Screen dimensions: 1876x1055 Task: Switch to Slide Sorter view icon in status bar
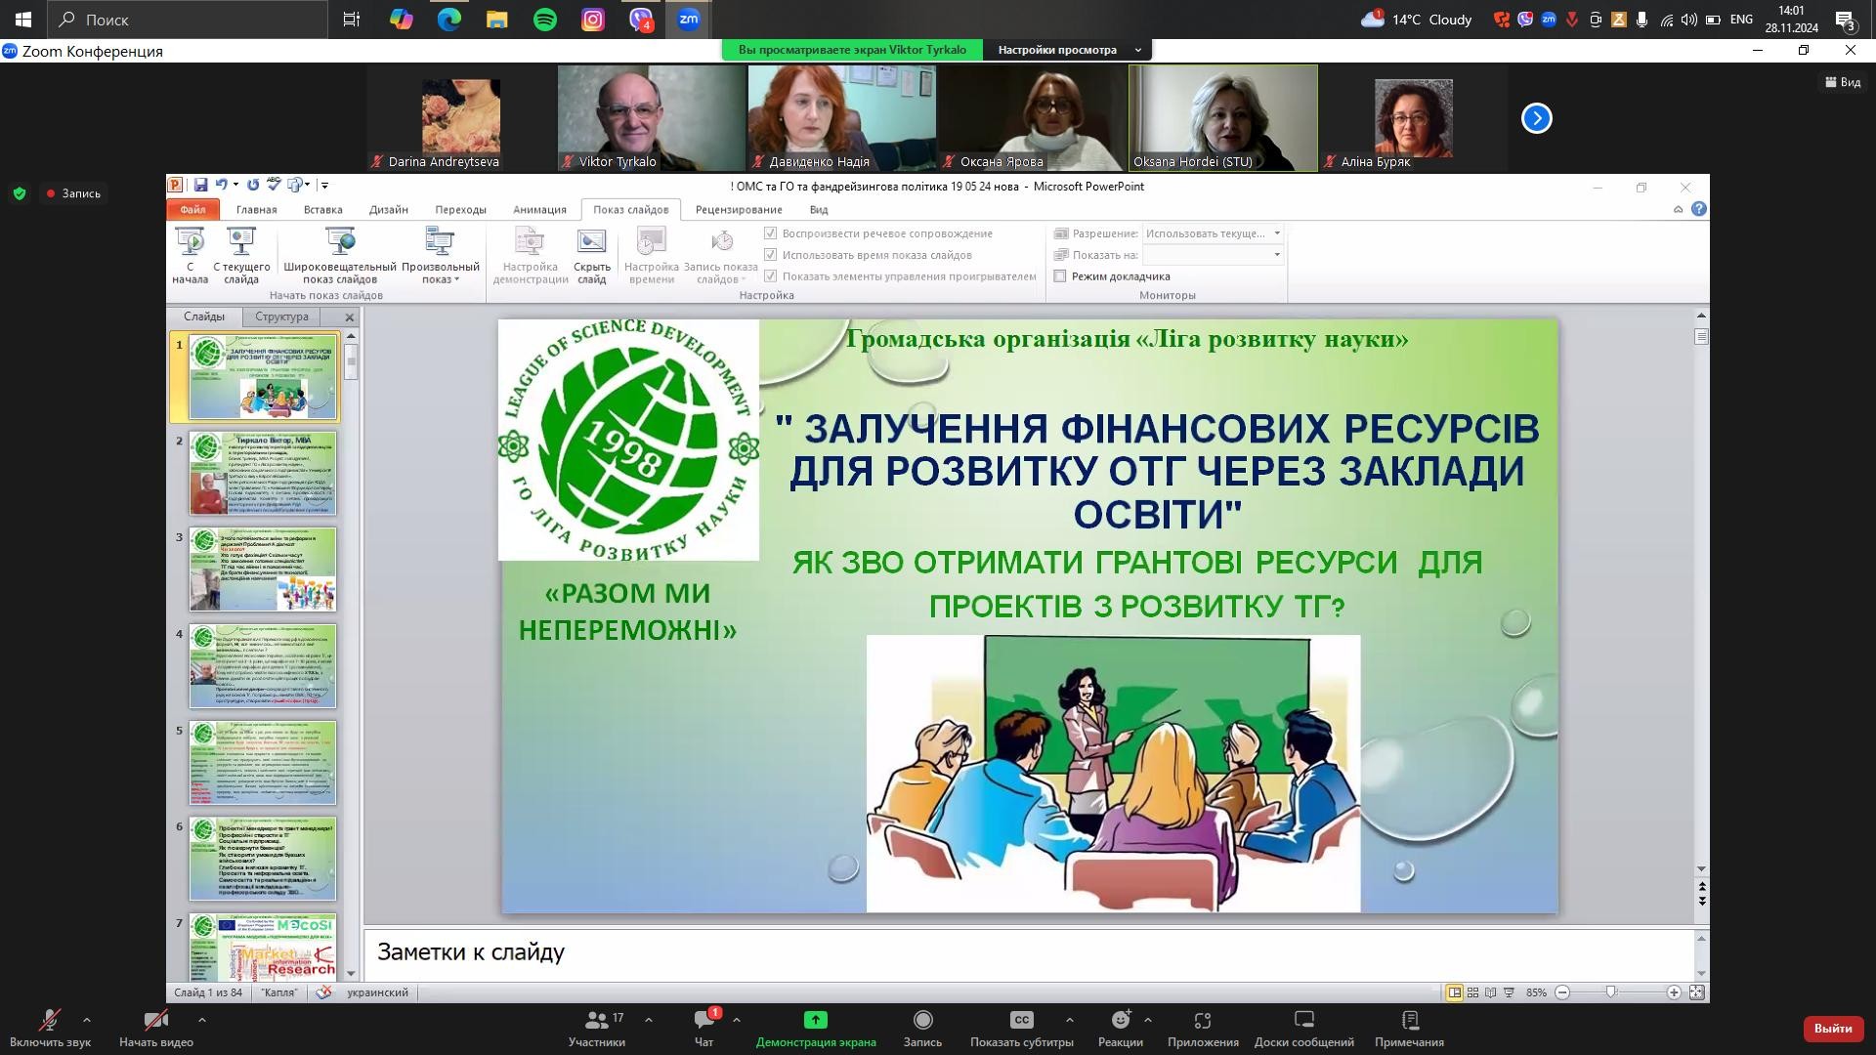click(1472, 992)
